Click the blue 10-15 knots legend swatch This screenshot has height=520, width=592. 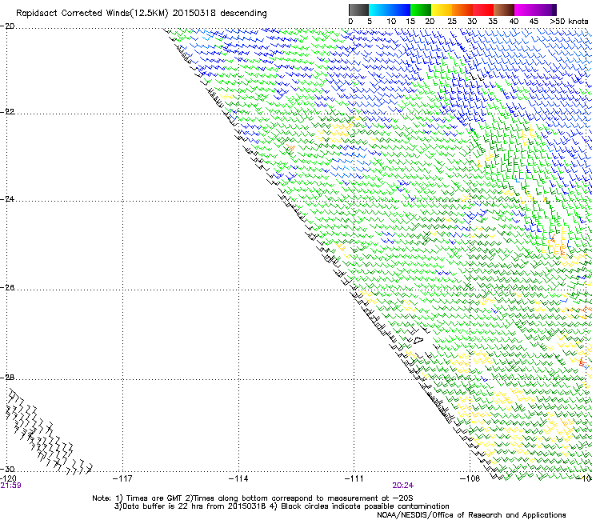(400, 10)
